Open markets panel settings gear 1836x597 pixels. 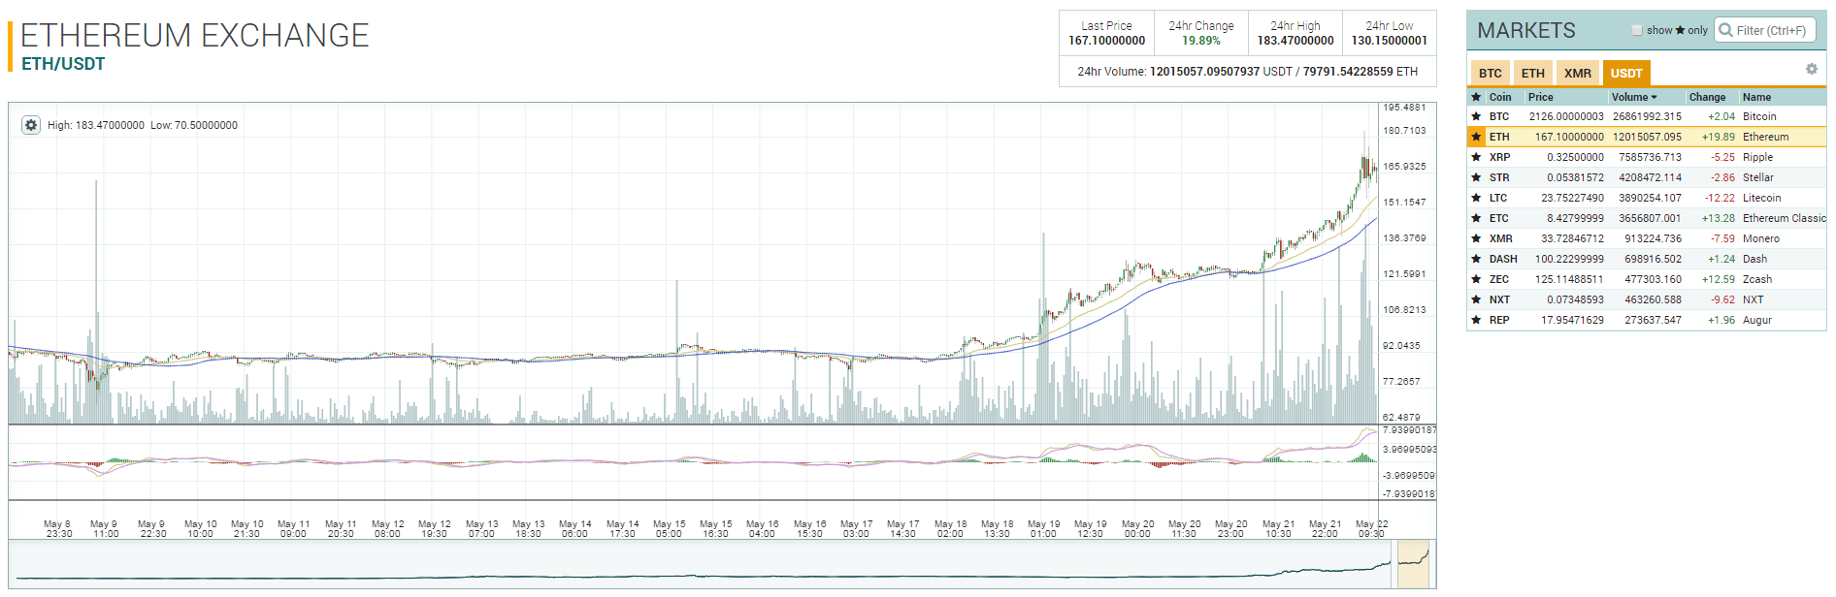pyautogui.click(x=1811, y=69)
